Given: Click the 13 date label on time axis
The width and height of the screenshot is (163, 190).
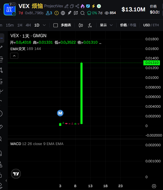Looking at the screenshot, I should (x=90, y=186).
